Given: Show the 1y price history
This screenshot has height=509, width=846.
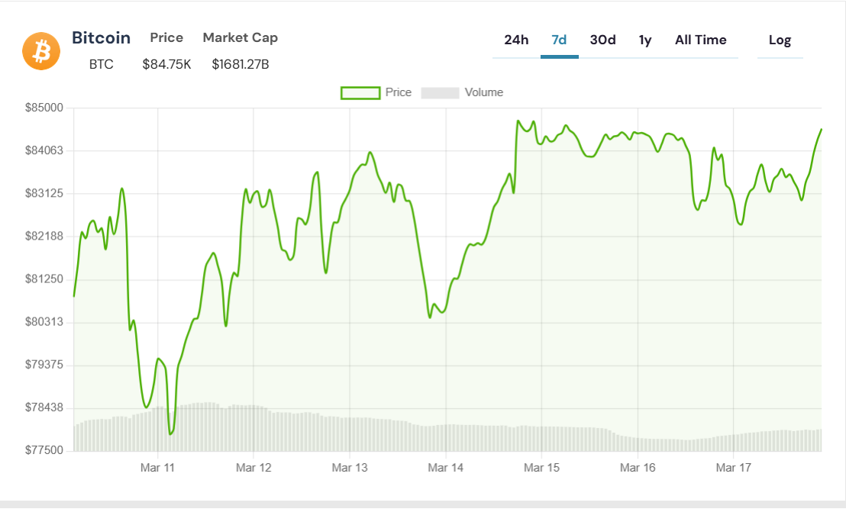Looking at the screenshot, I should click(x=645, y=40).
